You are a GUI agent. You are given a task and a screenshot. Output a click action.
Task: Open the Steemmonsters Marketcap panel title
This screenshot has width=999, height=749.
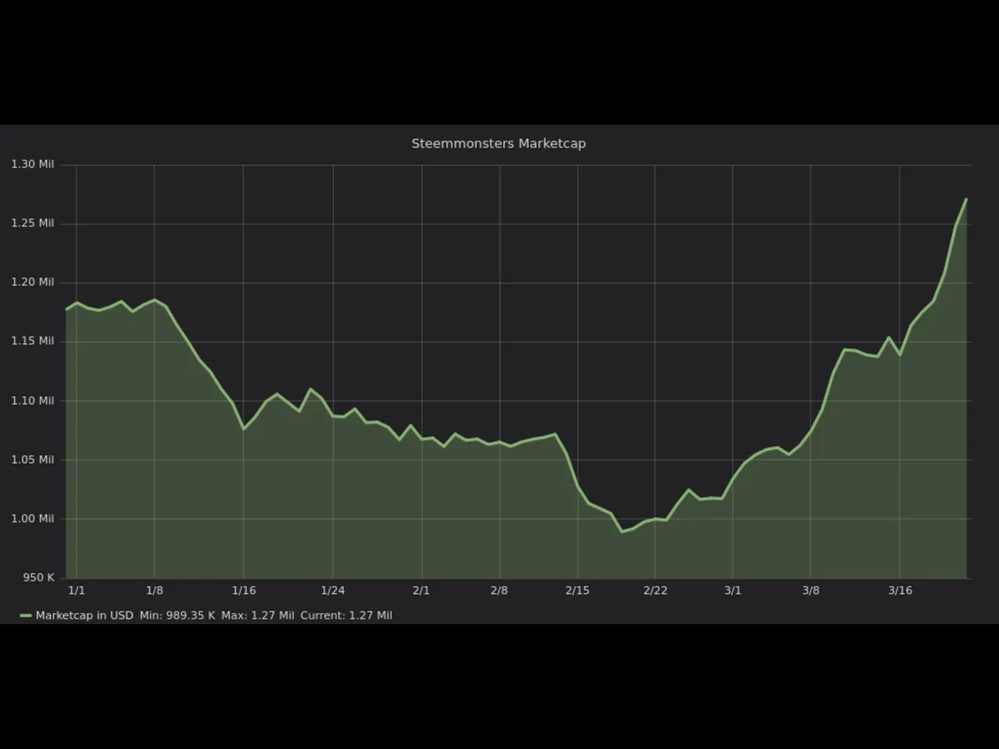(x=499, y=144)
